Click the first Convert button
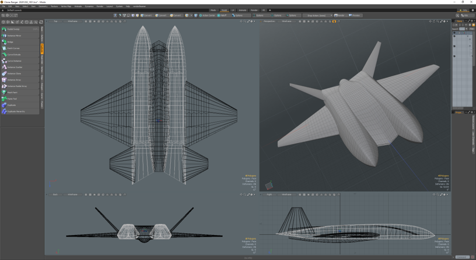 pyautogui.click(x=146, y=16)
